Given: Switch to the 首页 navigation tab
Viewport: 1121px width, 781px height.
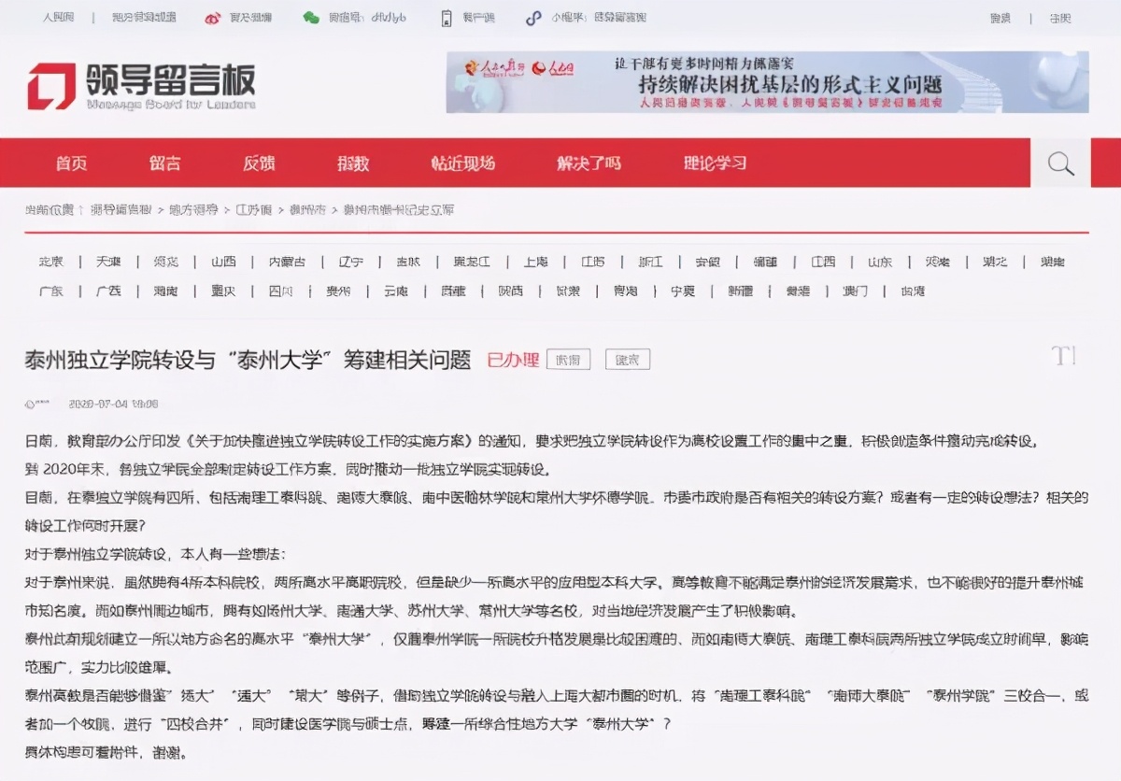Looking at the screenshot, I should (x=71, y=163).
